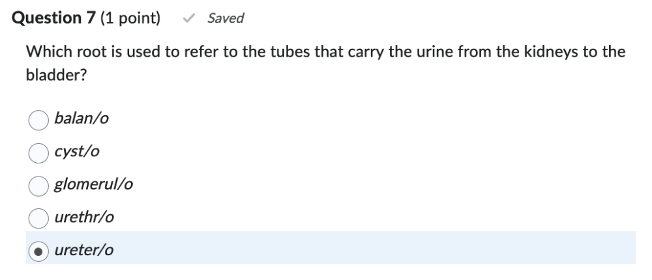The height and width of the screenshot is (280, 652).
Task: Click empty area of highlighted ureter/o row
Action: point(391,248)
